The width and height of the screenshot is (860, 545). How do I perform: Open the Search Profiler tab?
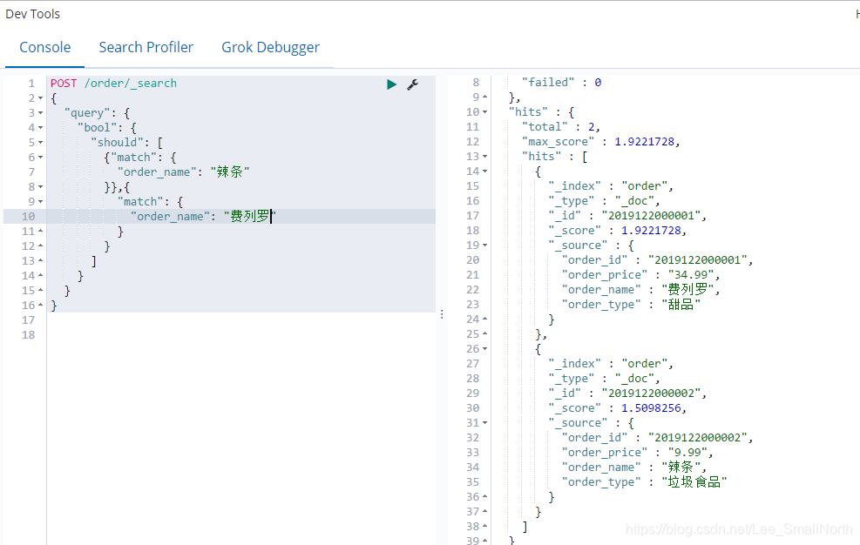pos(146,47)
